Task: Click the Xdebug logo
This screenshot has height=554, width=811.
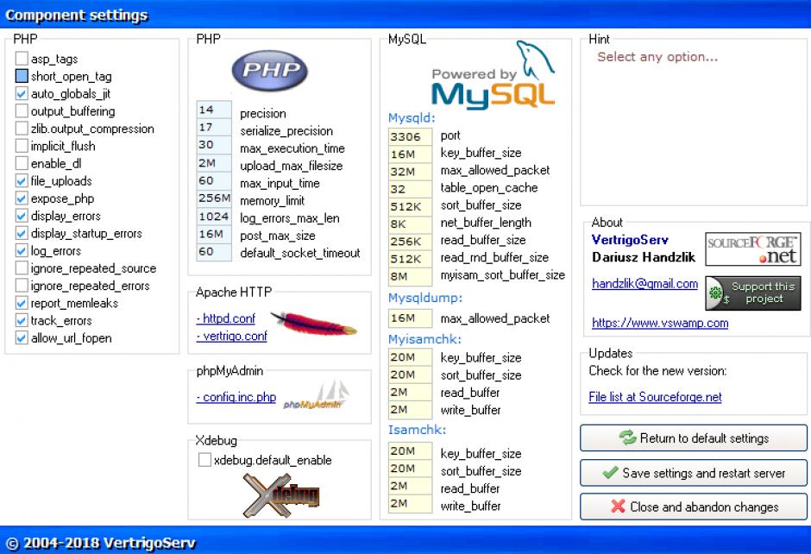Action: (281, 495)
